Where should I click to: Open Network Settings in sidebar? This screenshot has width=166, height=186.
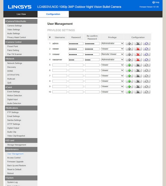coord(14,63)
